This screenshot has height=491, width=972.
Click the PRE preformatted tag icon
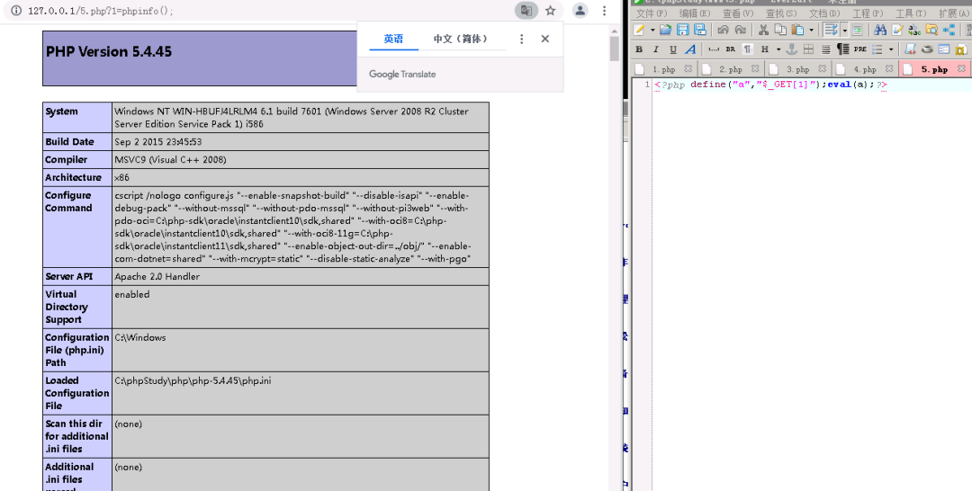pyautogui.click(x=859, y=49)
